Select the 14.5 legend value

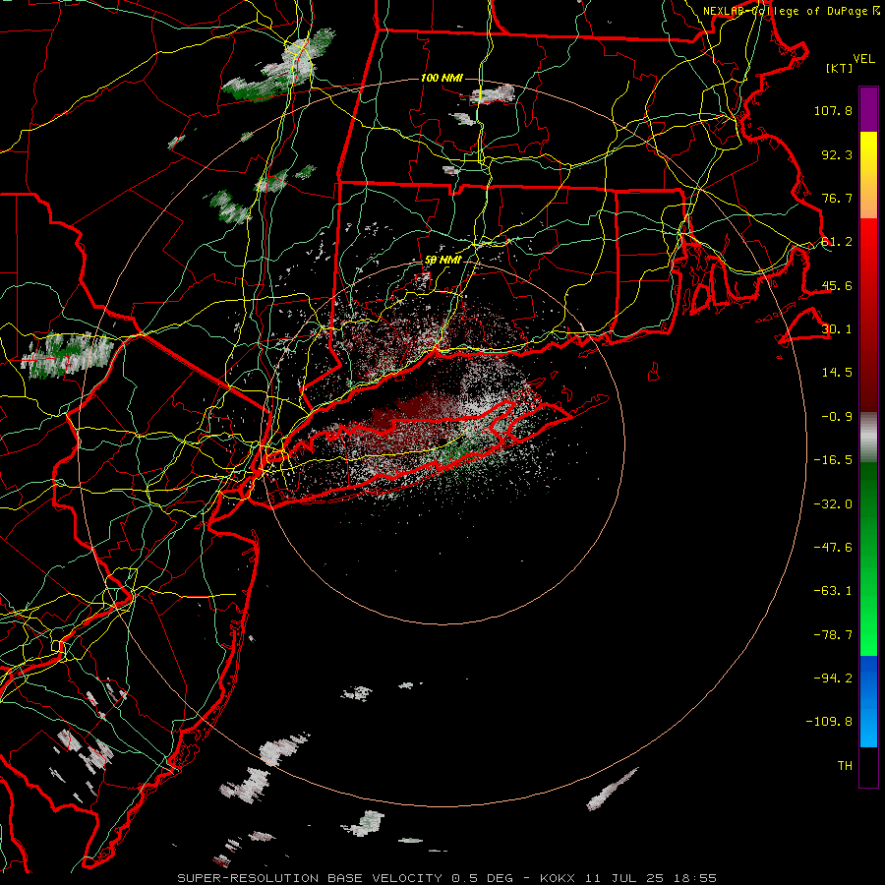837,373
